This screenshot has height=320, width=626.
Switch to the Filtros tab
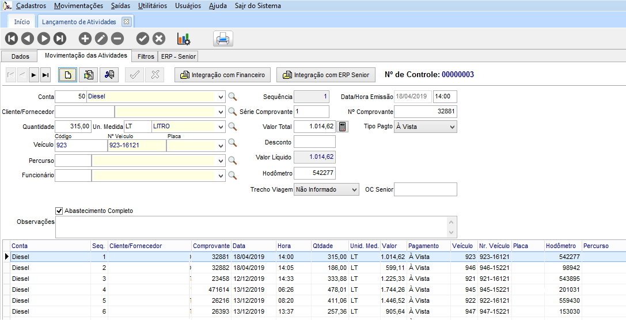pyautogui.click(x=146, y=56)
